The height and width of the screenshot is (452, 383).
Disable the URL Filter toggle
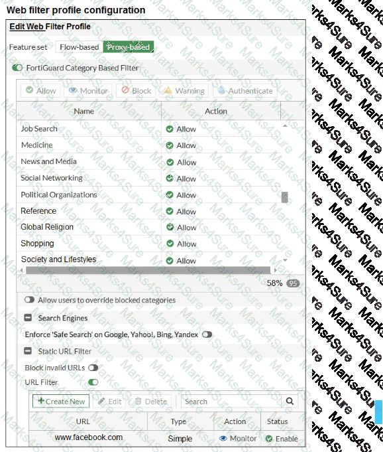tap(93, 382)
